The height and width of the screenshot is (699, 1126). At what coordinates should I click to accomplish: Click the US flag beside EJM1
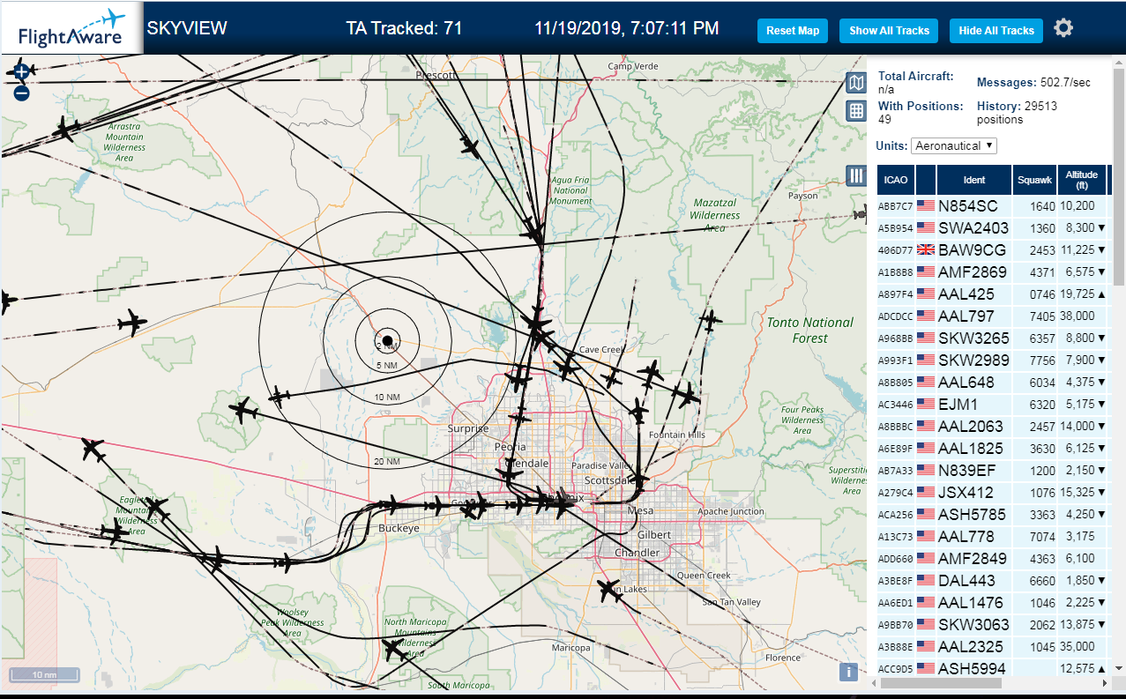pos(926,404)
